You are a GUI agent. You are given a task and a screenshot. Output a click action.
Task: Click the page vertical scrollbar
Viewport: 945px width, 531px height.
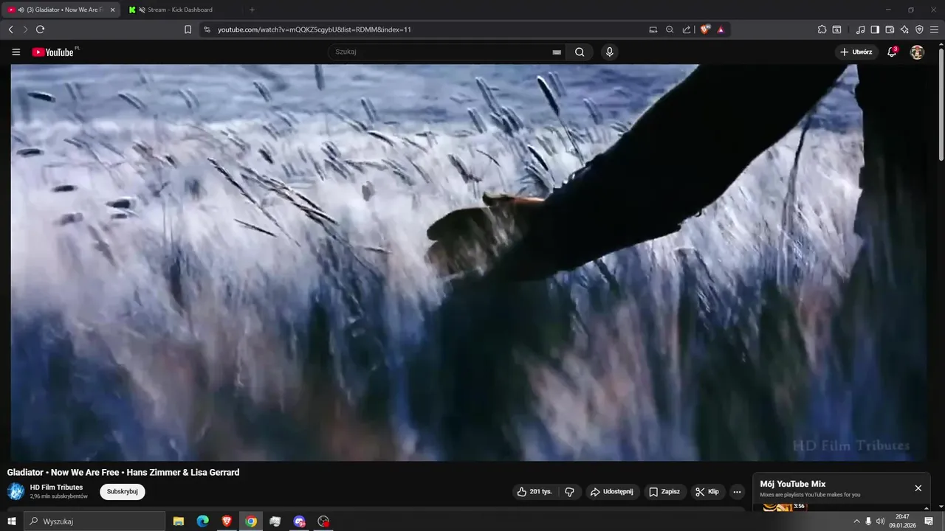[x=941, y=103]
